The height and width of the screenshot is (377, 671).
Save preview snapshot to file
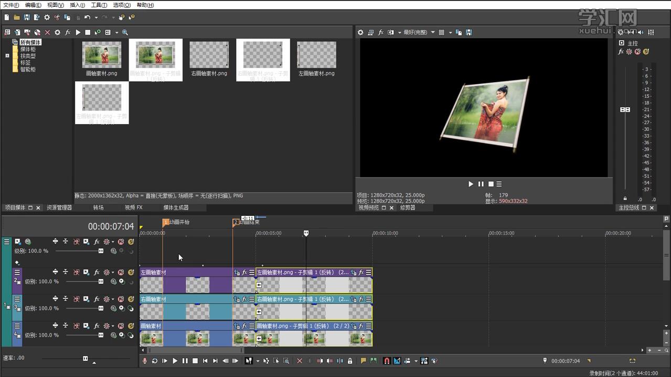click(x=468, y=32)
